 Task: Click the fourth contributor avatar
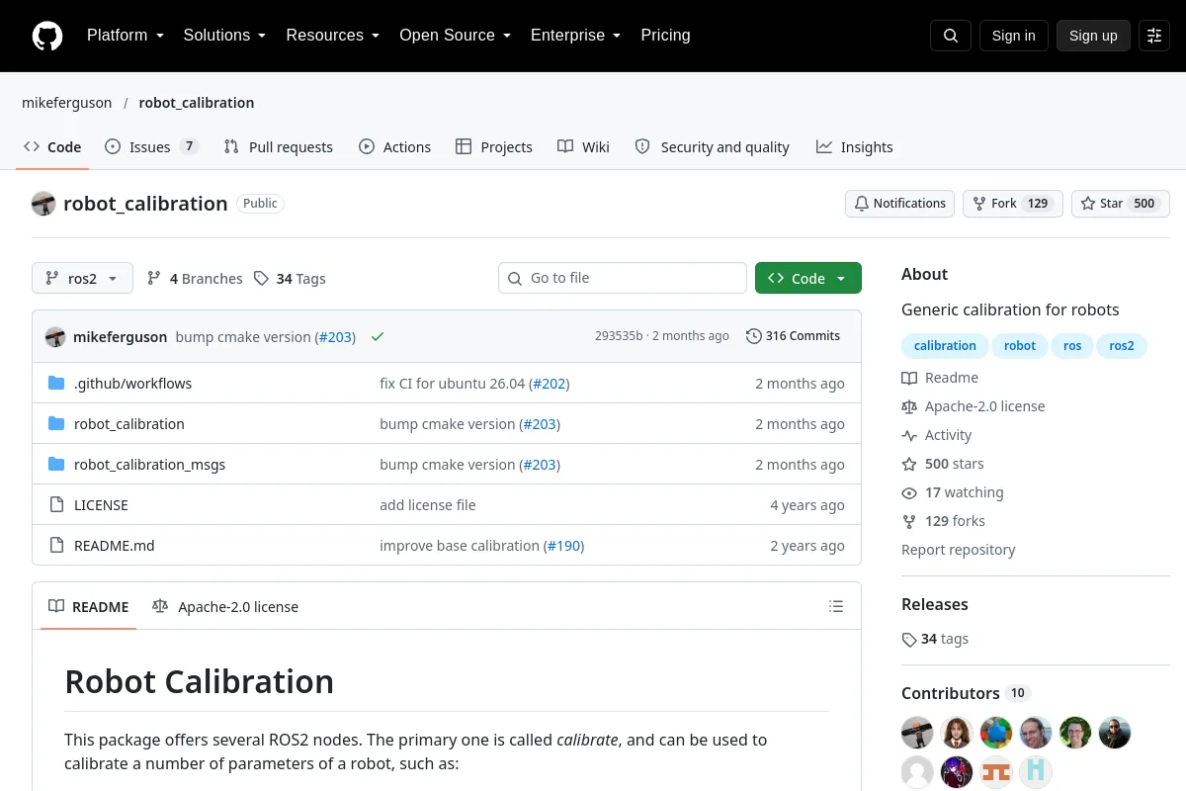click(1036, 733)
